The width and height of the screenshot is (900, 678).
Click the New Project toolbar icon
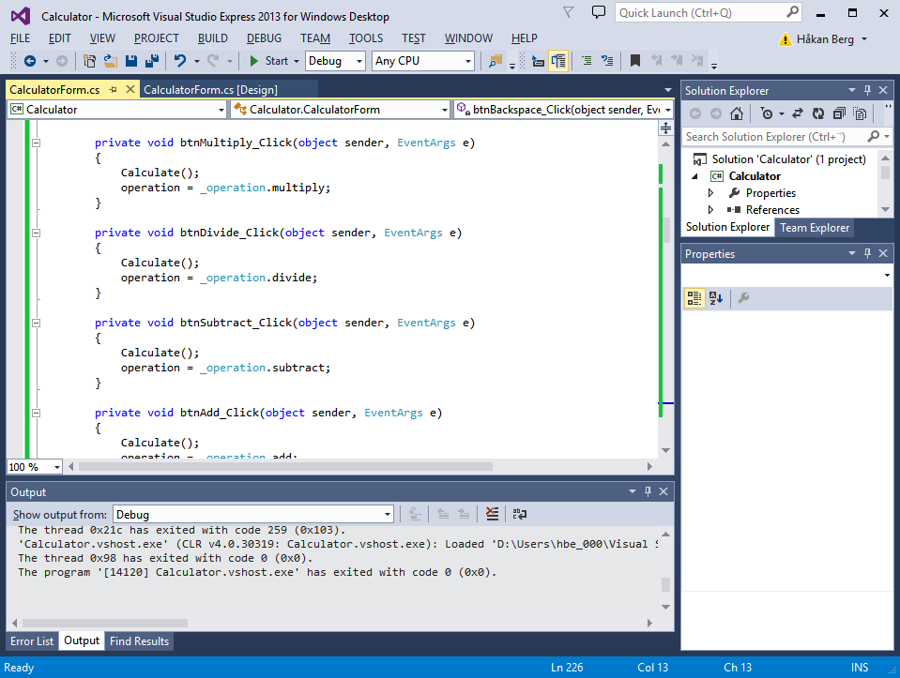click(x=89, y=61)
